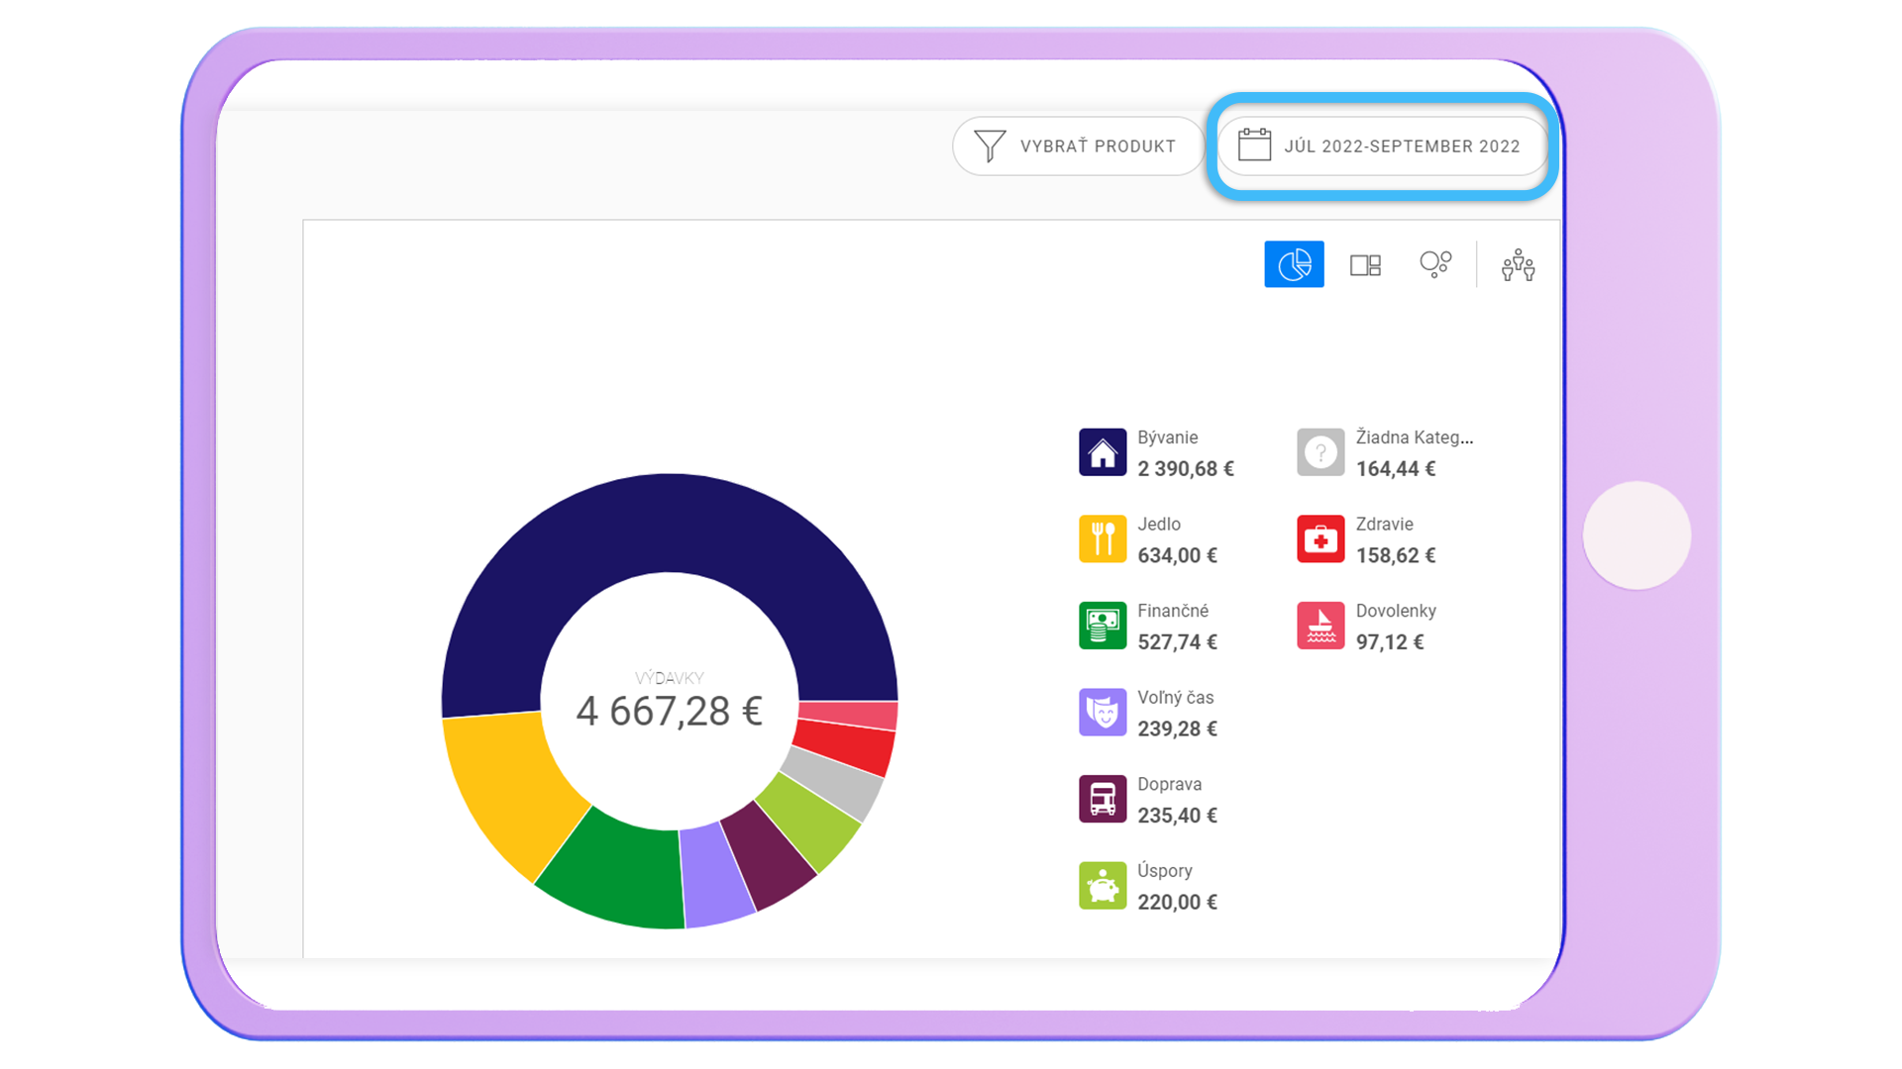Image resolution: width=1902 pixels, height=1069 pixels.
Task: Select the pie chart view icon
Action: [x=1294, y=264]
